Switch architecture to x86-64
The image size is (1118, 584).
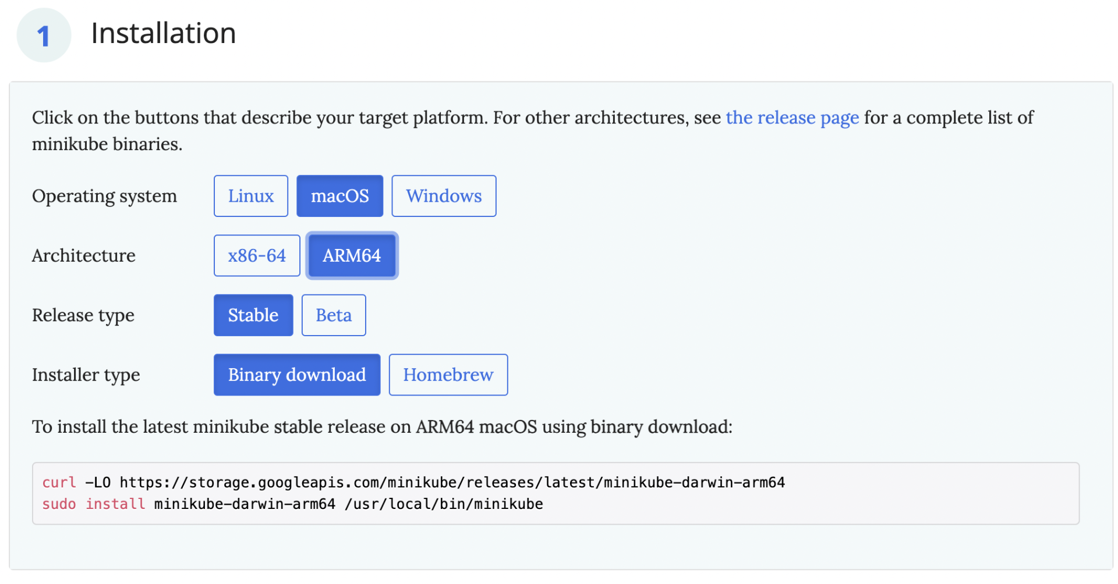[257, 256]
